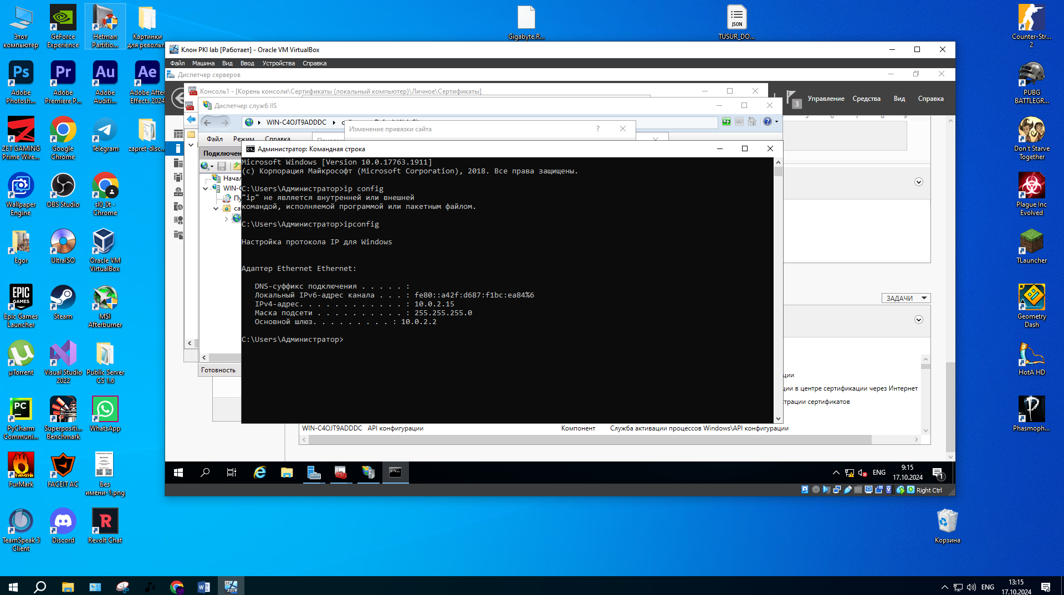Click the VirtualBox hard disk status icon

click(805, 490)
